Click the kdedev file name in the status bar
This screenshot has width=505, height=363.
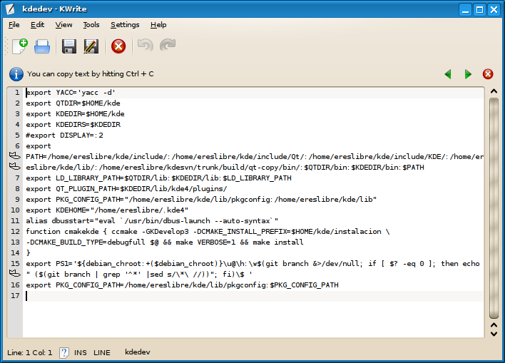[x=138, y=352]
